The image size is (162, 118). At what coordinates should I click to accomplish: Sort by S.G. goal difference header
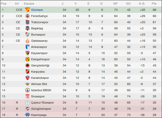142,4
